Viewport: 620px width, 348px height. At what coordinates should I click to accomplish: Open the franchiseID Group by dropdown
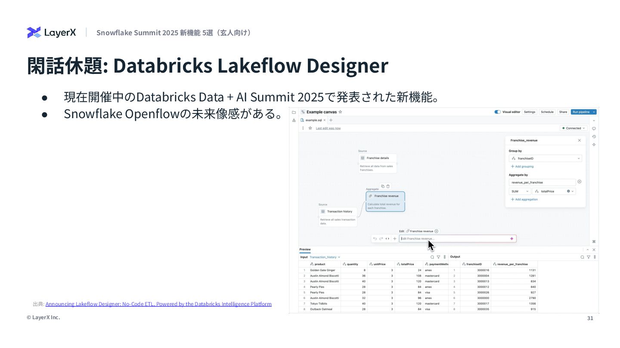[x=546, y=159]
